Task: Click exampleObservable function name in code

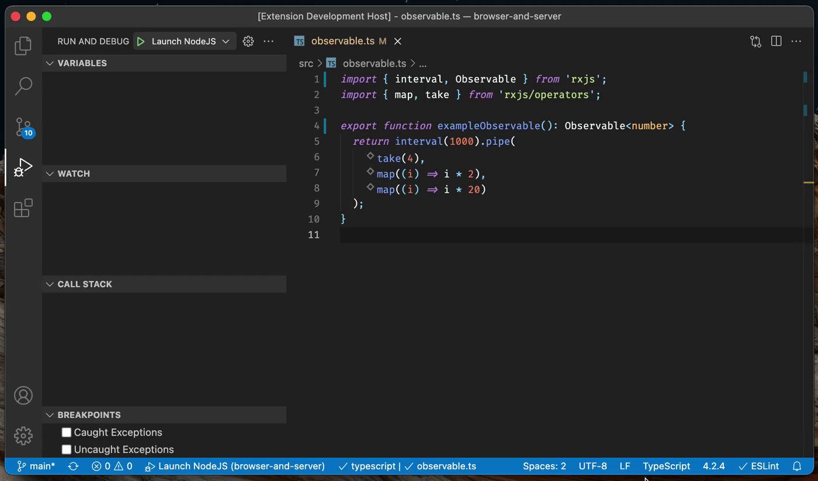Action: (488, 126)
